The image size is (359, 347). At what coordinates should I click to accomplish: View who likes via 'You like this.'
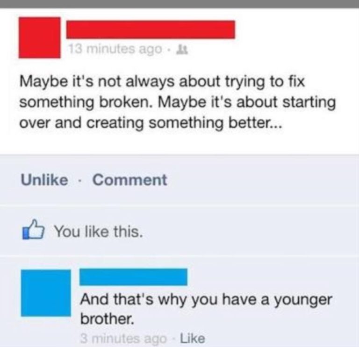click(99, 231)
